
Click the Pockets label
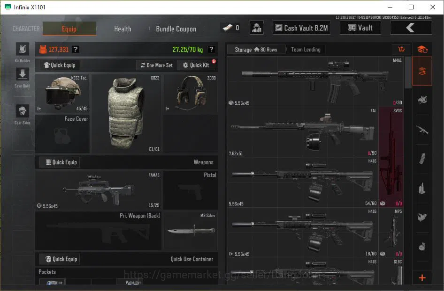pyautogui.click(x=47, y=272)
